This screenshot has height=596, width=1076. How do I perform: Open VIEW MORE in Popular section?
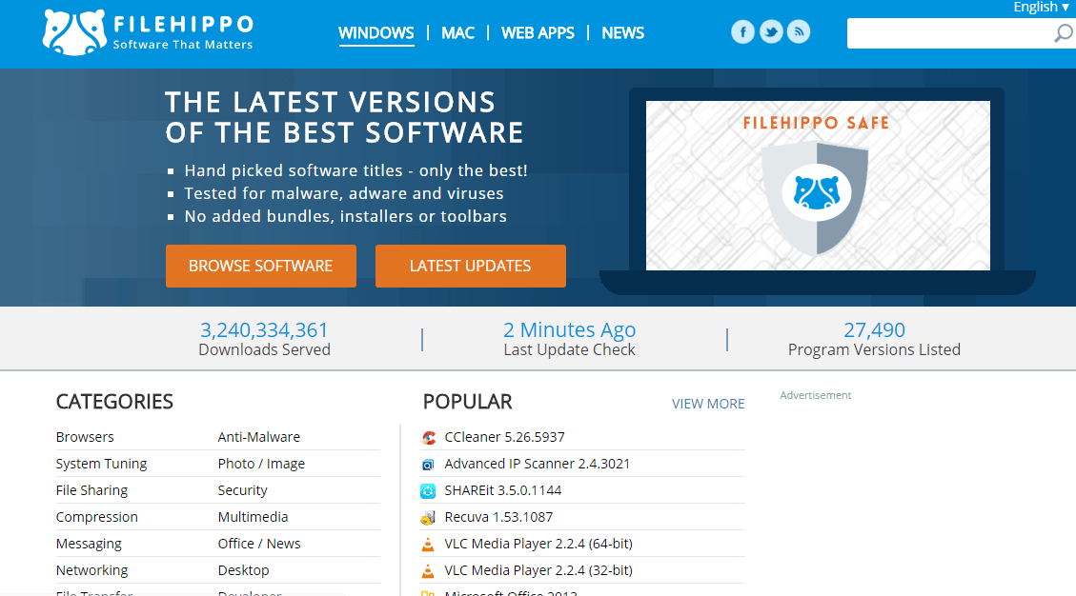point(708,404)
